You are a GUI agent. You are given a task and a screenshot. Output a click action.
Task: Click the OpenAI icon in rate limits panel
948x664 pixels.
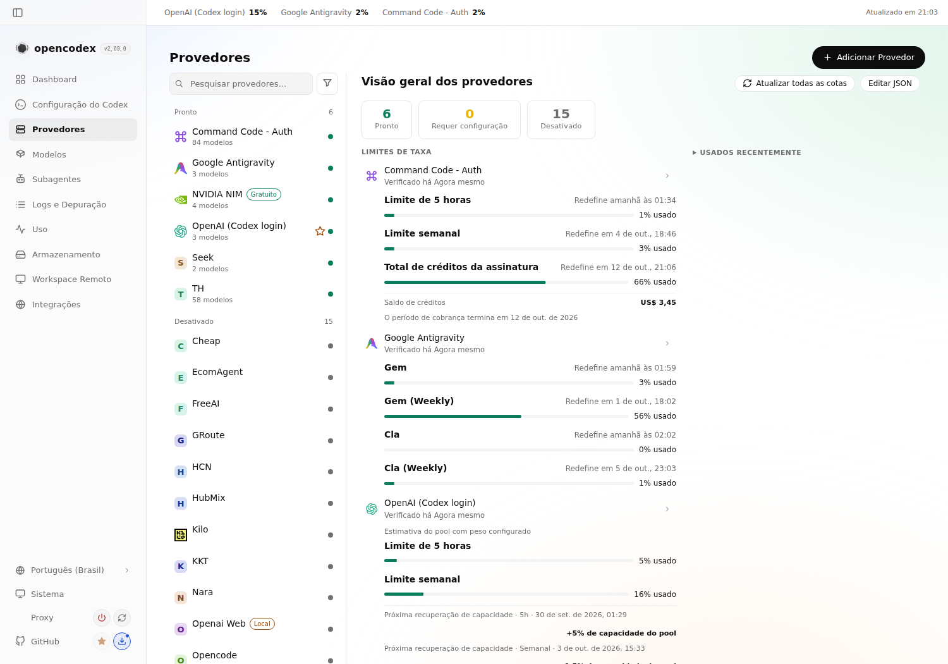point(372,509)
